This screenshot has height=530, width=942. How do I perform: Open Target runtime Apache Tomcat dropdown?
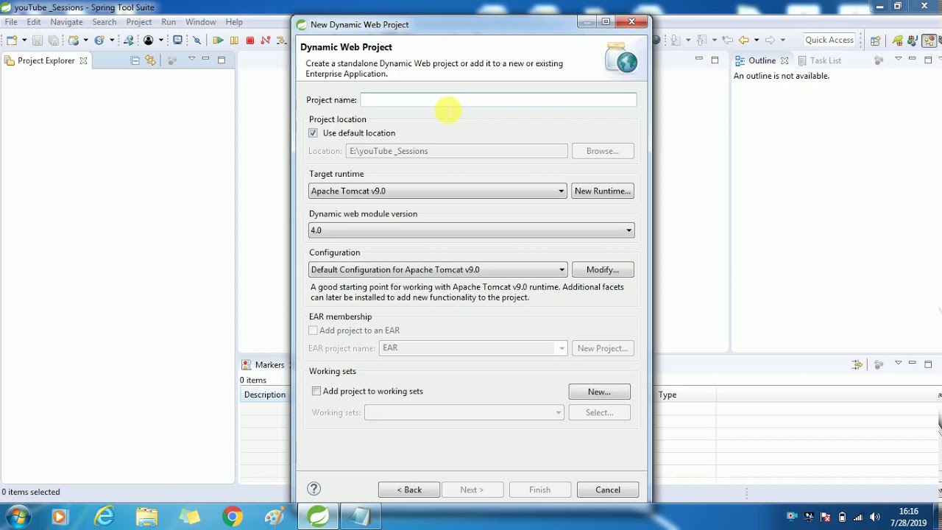(438, 191)
